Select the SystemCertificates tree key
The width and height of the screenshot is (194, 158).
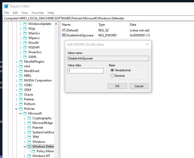[43, 132]
